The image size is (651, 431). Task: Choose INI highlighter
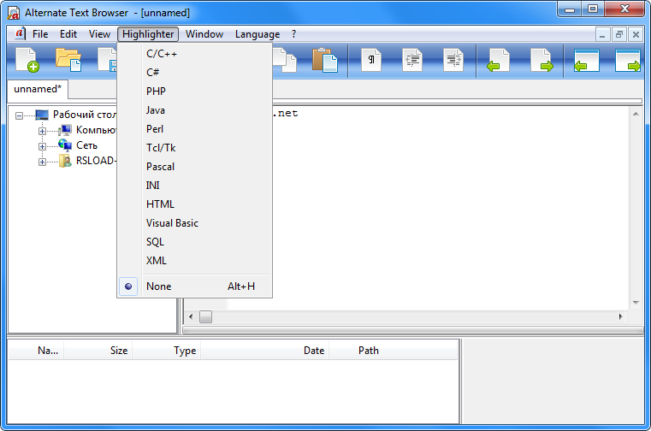point(195,186)
